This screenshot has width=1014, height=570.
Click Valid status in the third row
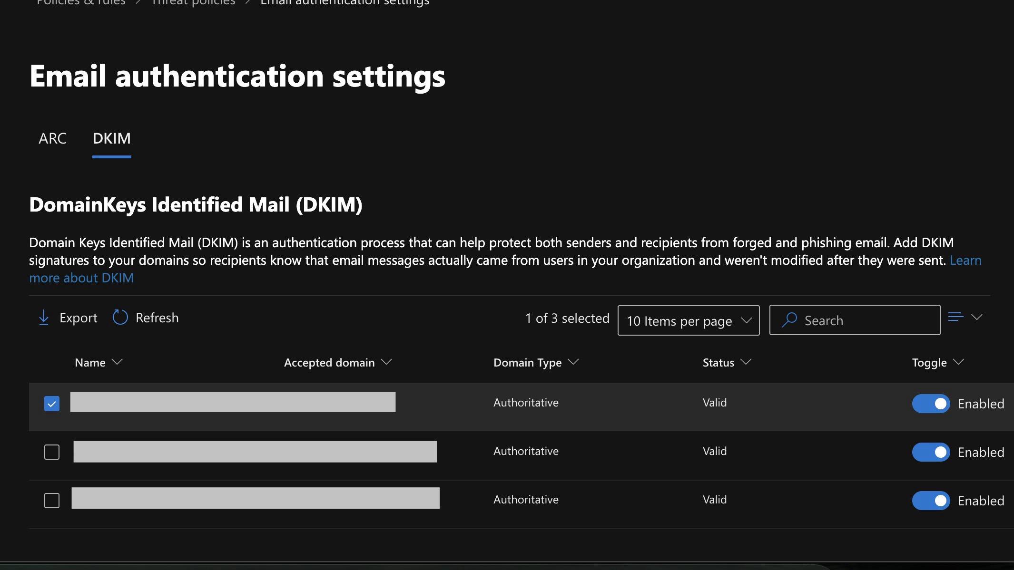(x=715, y=500)
